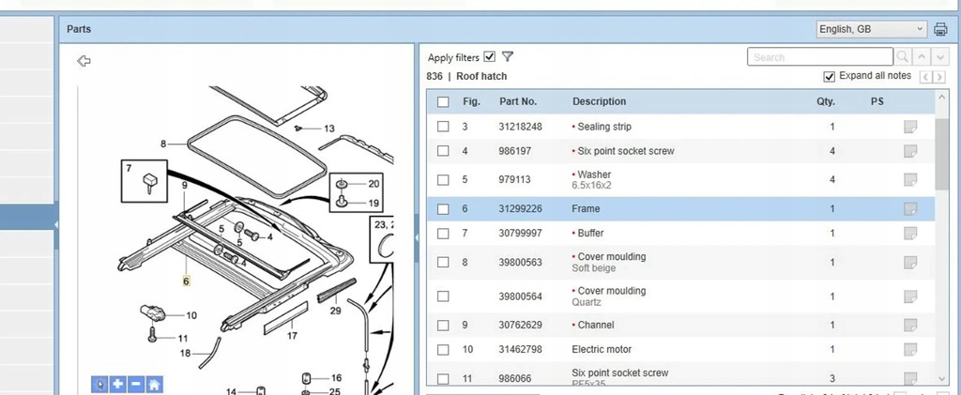This screenshot has width=961, height=395.
Task: Tick the select-all checkbox in header
Action: pyautogui.click(x=443, y=101)
